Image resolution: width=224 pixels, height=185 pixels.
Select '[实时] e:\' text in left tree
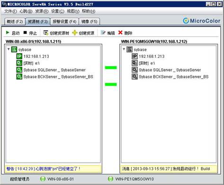31,63
